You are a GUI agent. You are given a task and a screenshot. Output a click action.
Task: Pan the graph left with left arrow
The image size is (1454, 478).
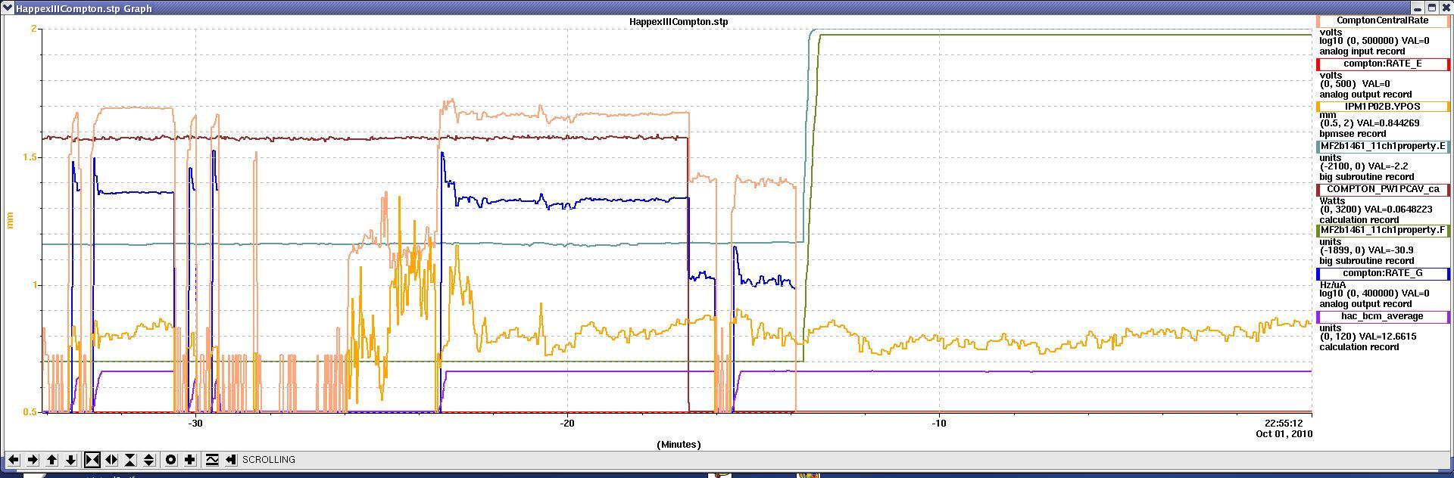tap(14, 459)
